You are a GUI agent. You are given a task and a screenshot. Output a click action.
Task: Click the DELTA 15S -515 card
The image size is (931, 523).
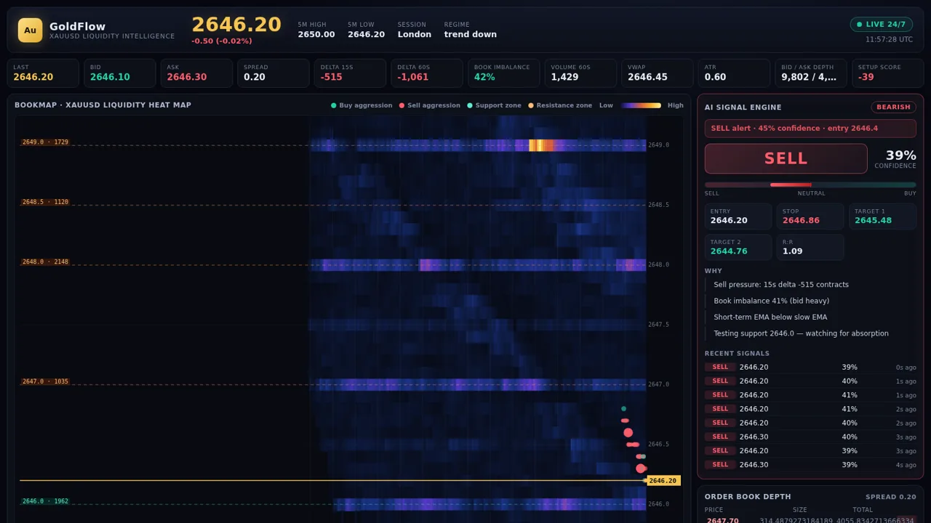(x=350, y=73)
